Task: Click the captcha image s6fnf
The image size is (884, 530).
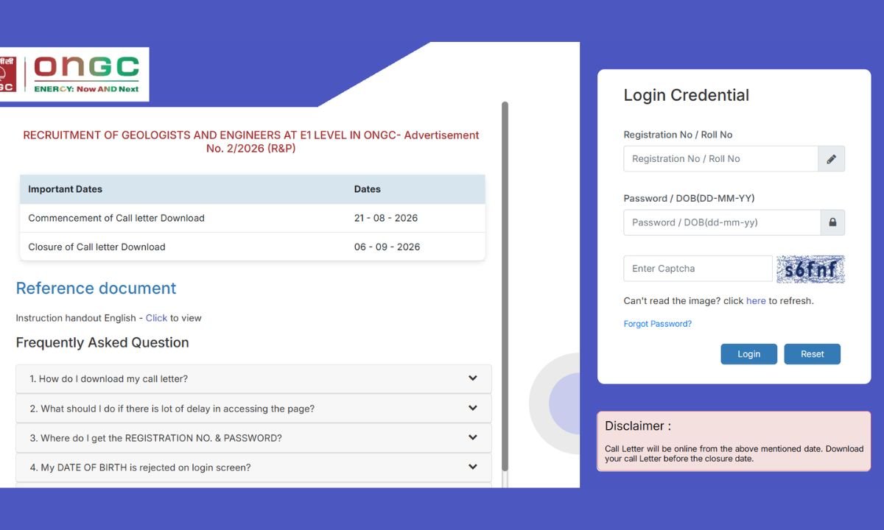Action: [810, 269]
